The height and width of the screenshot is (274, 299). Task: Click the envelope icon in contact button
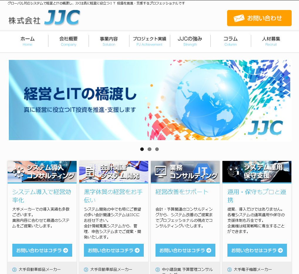[239, 18]
